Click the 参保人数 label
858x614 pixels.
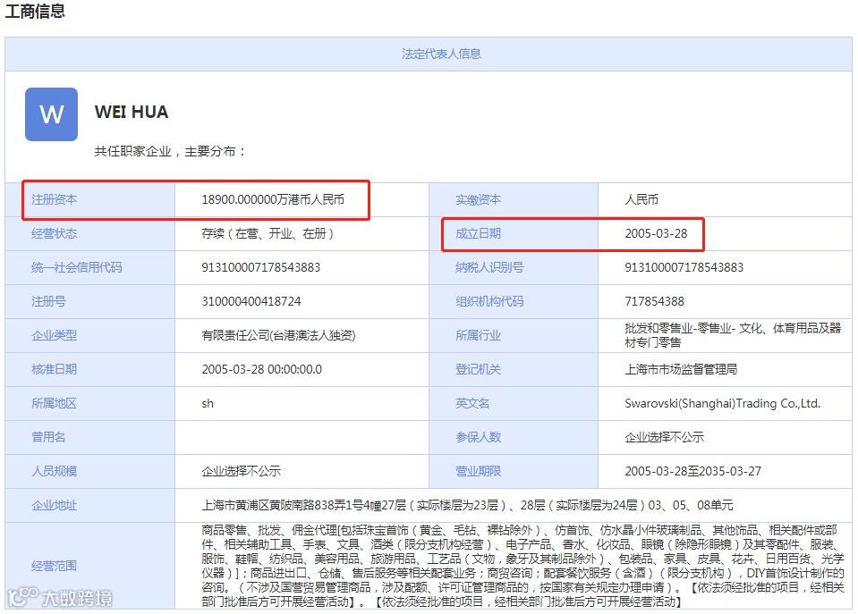pyautogui.click(x=479, y=437)
